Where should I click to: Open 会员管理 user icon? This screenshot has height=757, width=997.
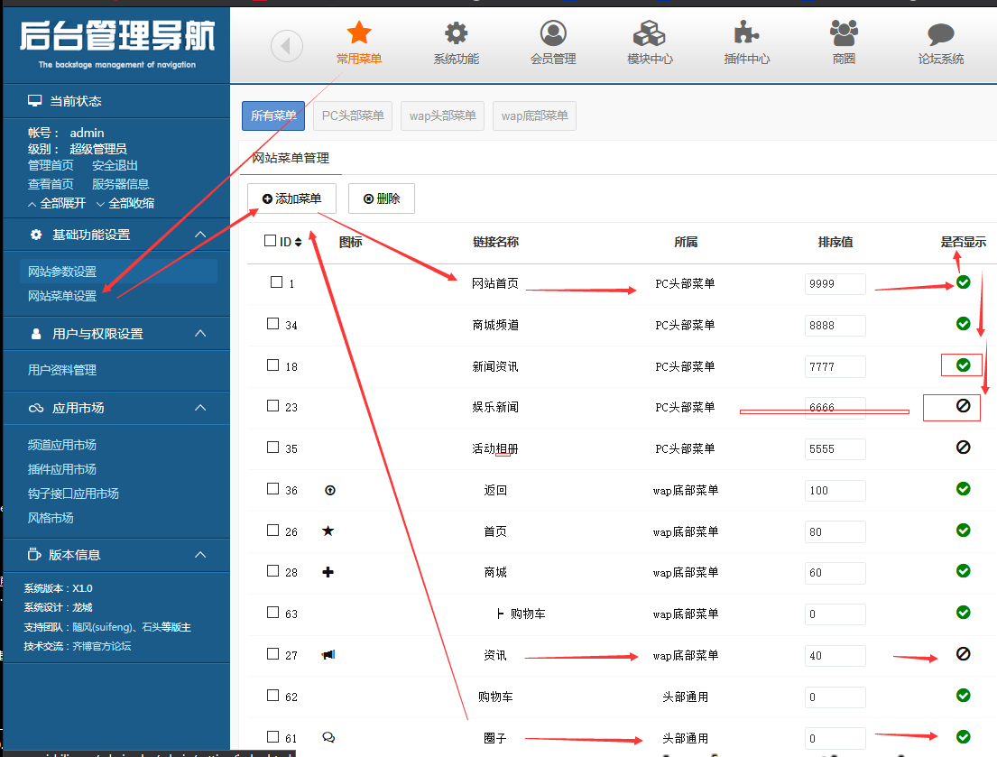[553, 34]
